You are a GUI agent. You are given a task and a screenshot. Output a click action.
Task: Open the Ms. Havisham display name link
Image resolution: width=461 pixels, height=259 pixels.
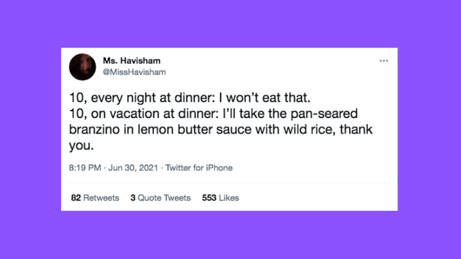pos(131,61)
